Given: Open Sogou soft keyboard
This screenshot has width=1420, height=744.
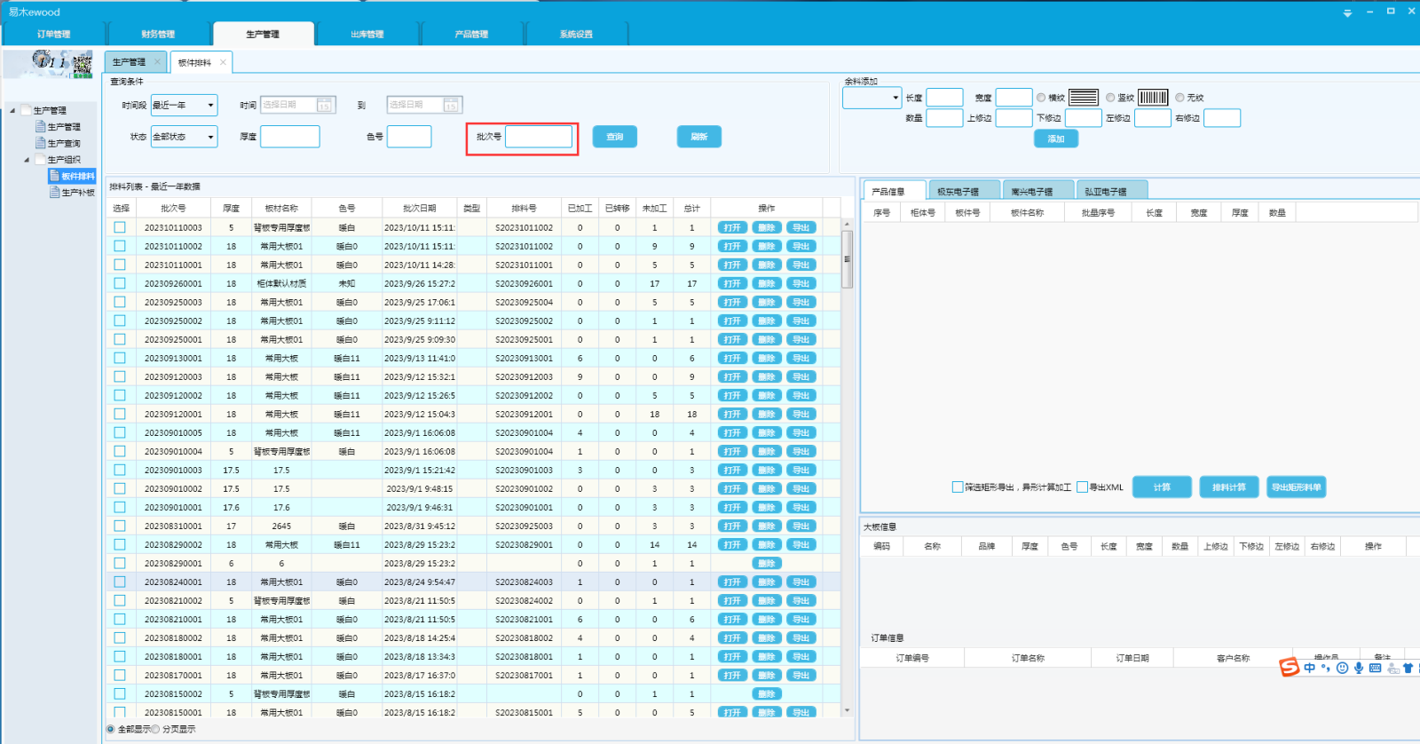Looking at the screenshot, I should click(x=1375, y=668).
